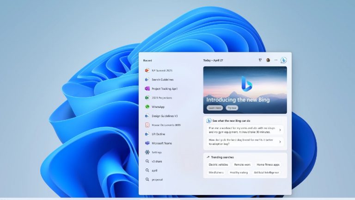355x200 pixels.
Task: Click the dog breed question prompt text
Action: [241, 142]
